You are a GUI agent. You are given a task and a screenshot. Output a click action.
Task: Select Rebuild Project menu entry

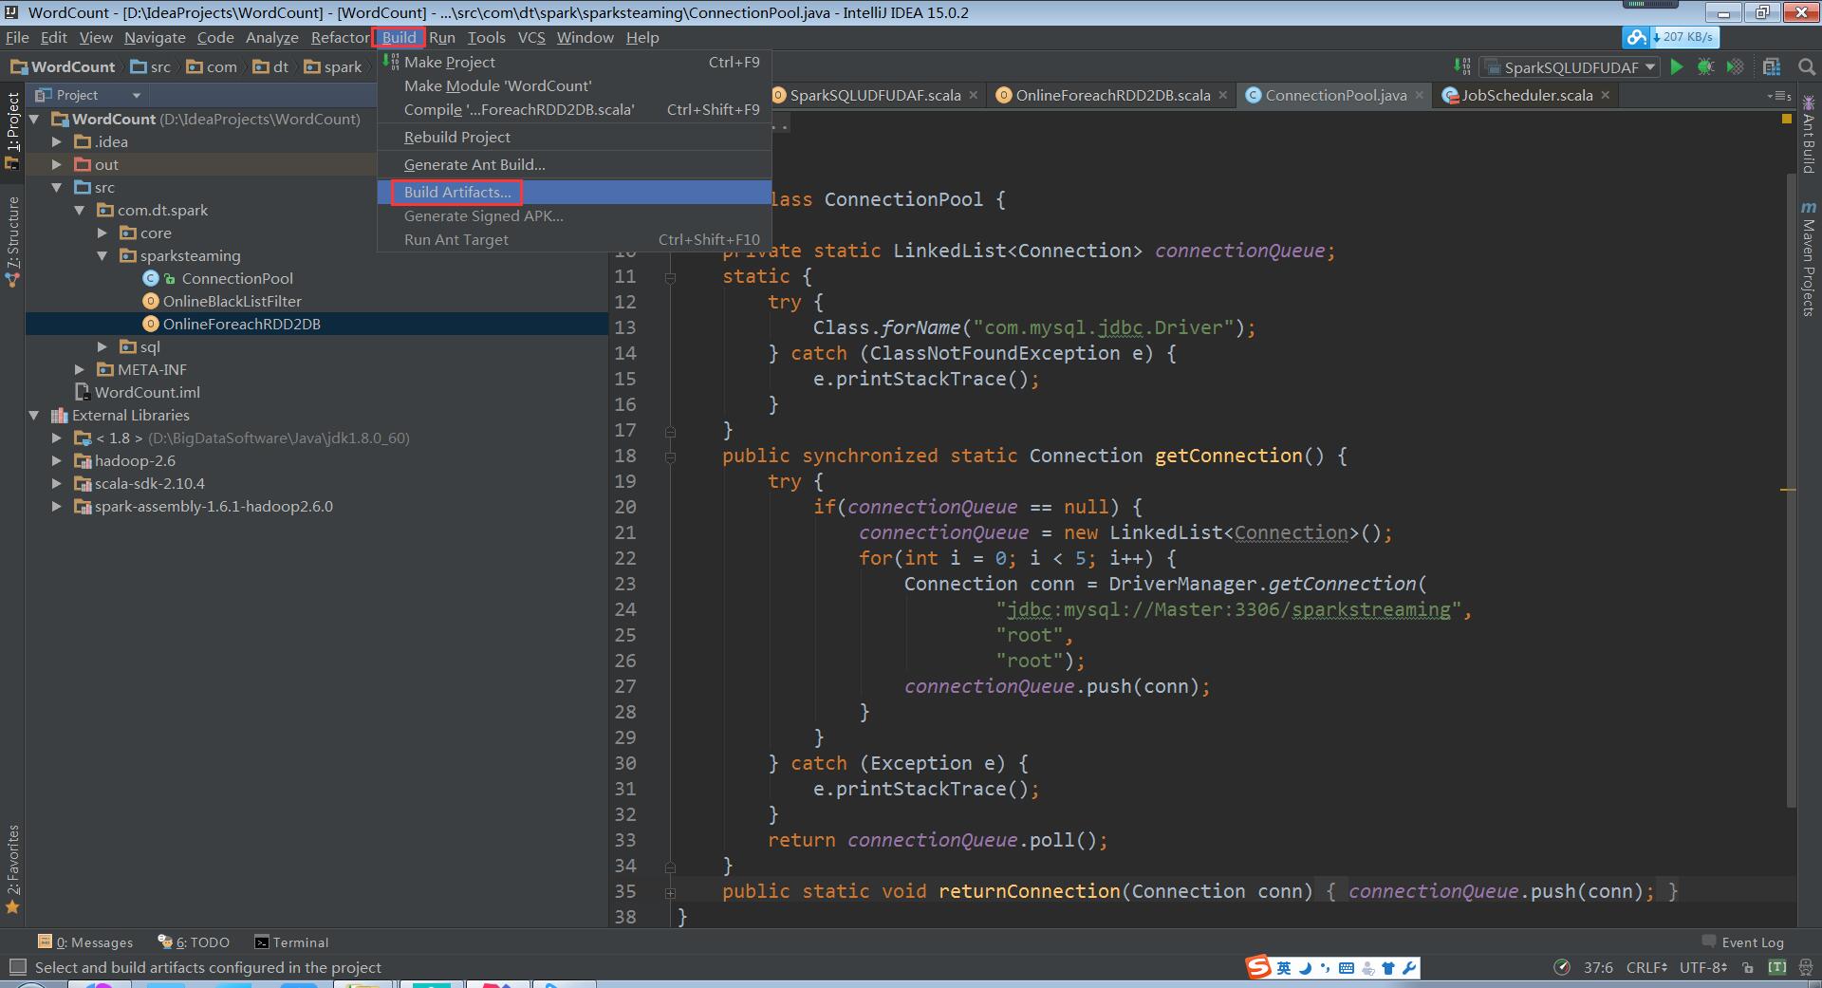[x=574, y=137]
